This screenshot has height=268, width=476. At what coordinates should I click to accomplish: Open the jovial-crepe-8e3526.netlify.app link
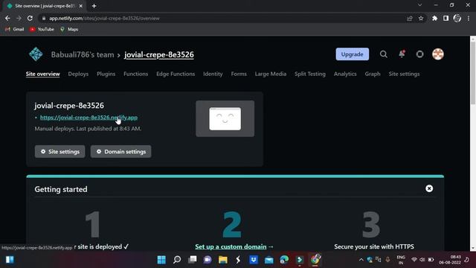tap(89, 118)
